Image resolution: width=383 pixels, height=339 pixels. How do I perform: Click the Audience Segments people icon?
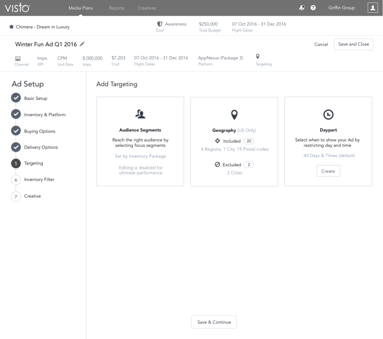(140, 114)
